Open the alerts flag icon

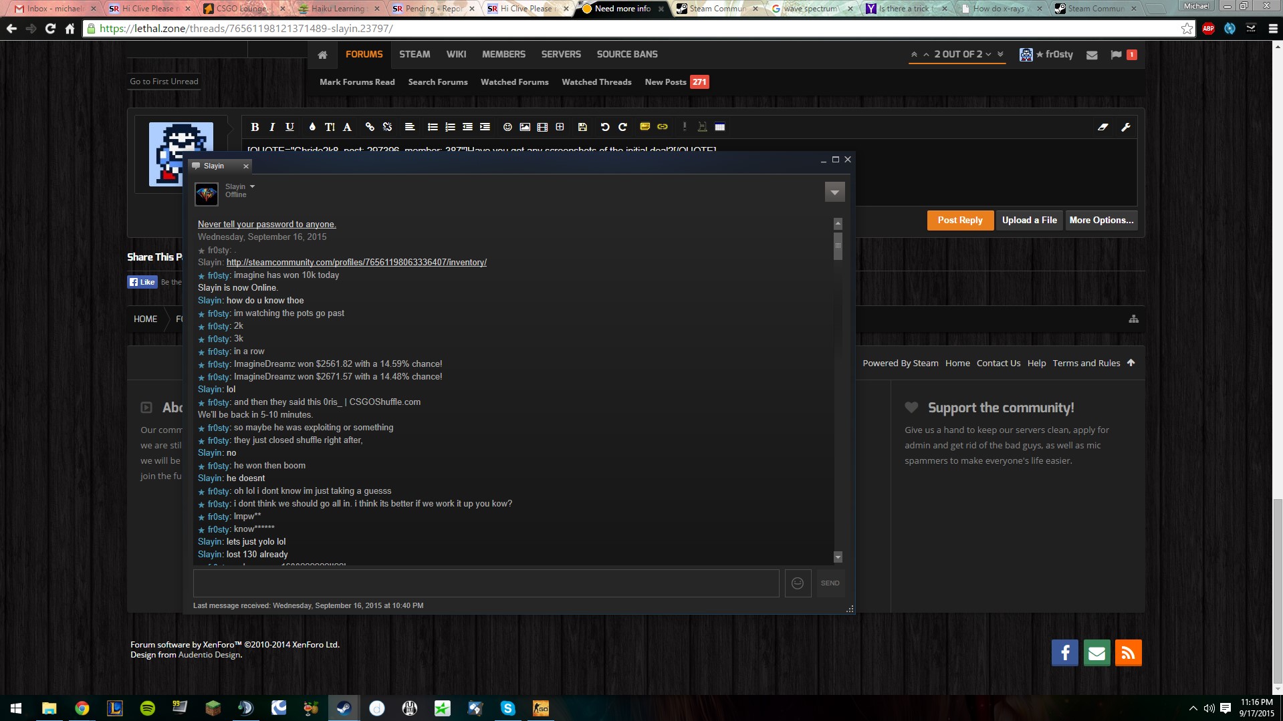pos(1116,55)
